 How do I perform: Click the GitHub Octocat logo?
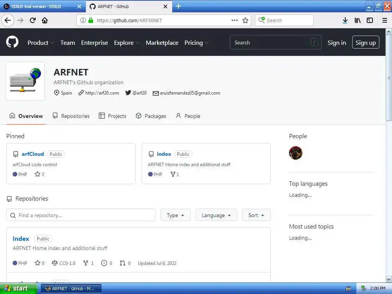(12, 42)
